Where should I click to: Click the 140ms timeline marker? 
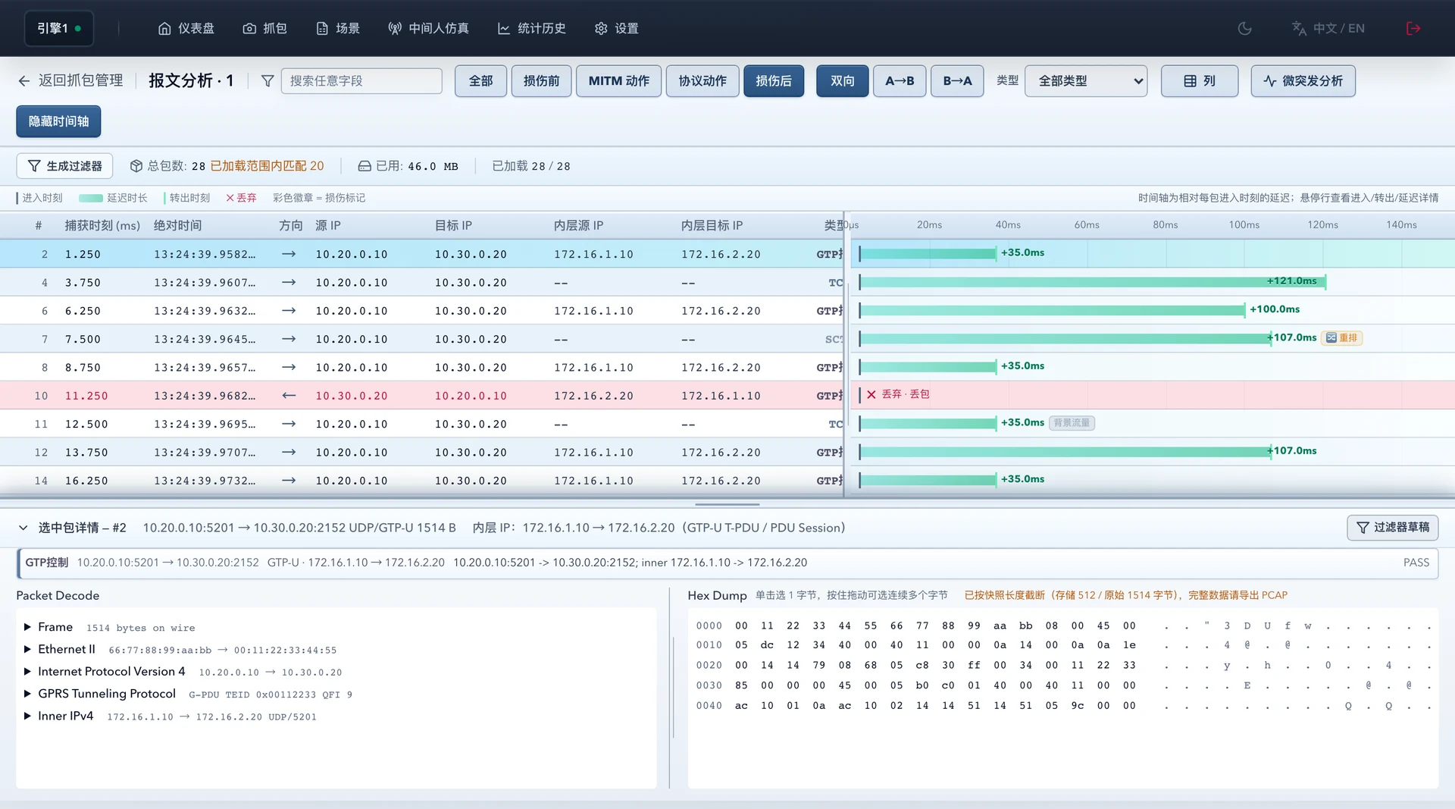coord(1401,224)
